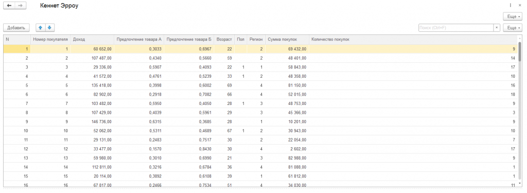Click the Добавить button
Image resolution: width=527 pixels, height=193 pixels.
point(16,28)
